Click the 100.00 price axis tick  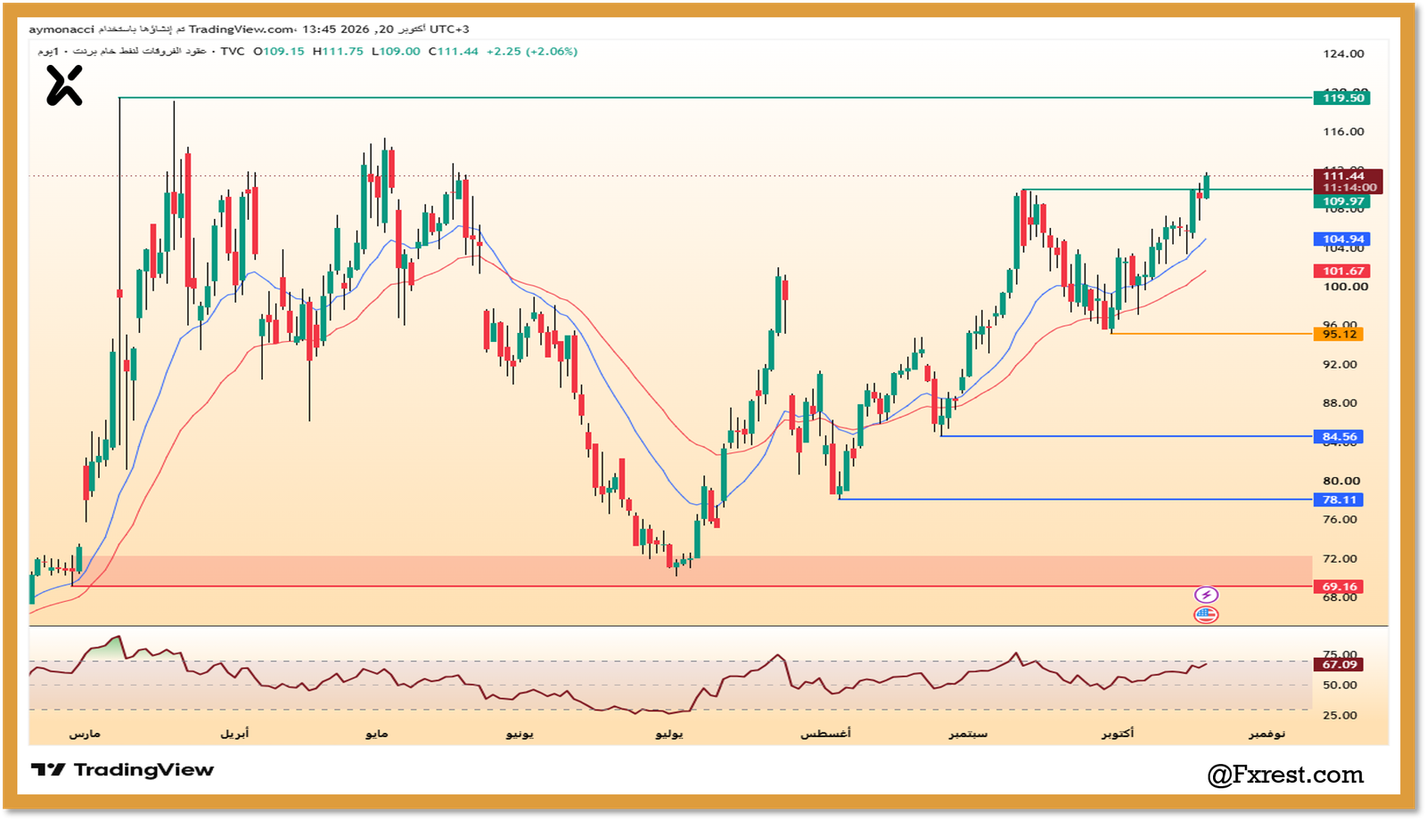[x=1345, y=287]
